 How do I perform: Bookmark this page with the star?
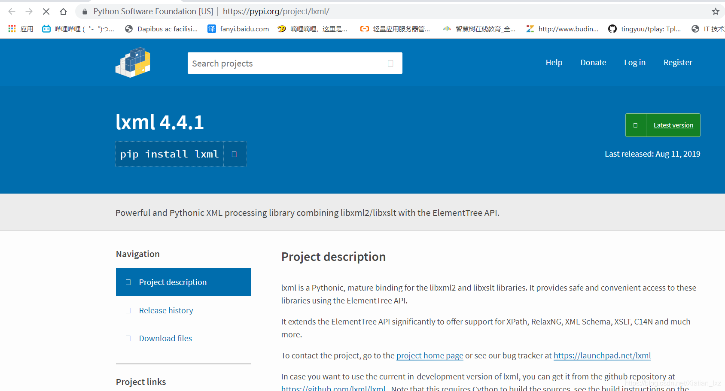pyautogui.click(x=715, y=12)
